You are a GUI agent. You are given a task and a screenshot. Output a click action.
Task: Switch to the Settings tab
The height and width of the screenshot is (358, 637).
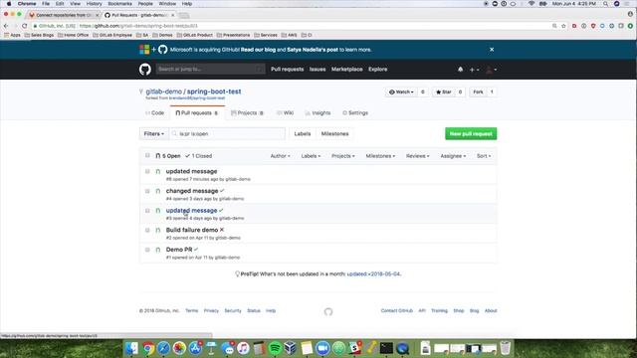point(355,112)
